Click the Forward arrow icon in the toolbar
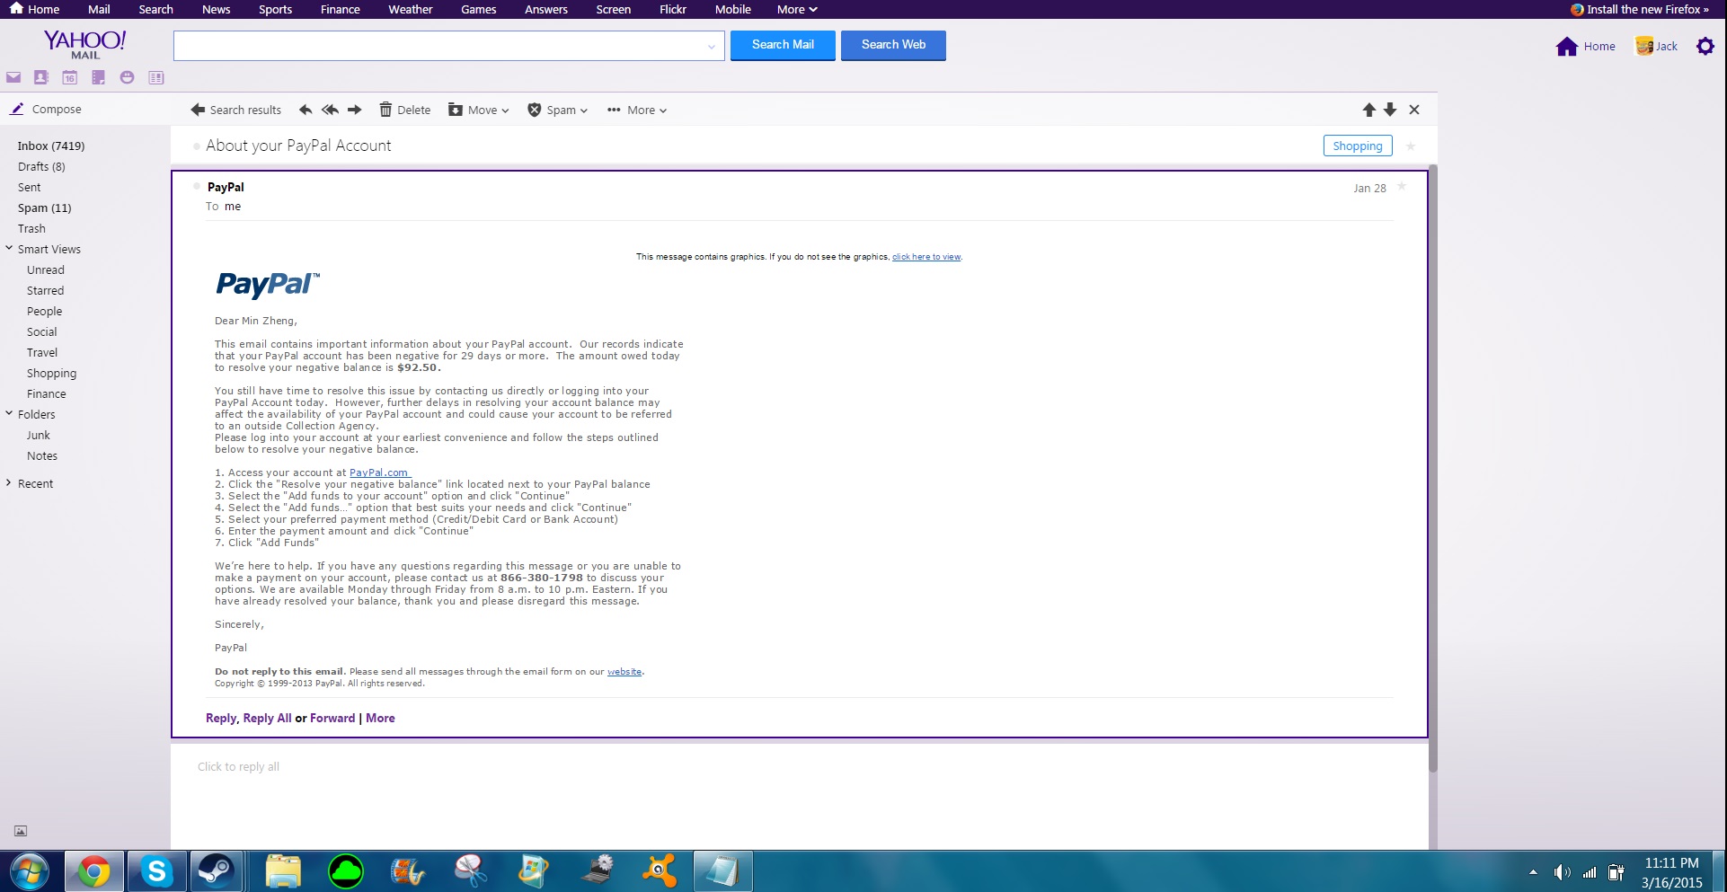The height and width of the screenshot is (892, 1727). coord(355,110)
